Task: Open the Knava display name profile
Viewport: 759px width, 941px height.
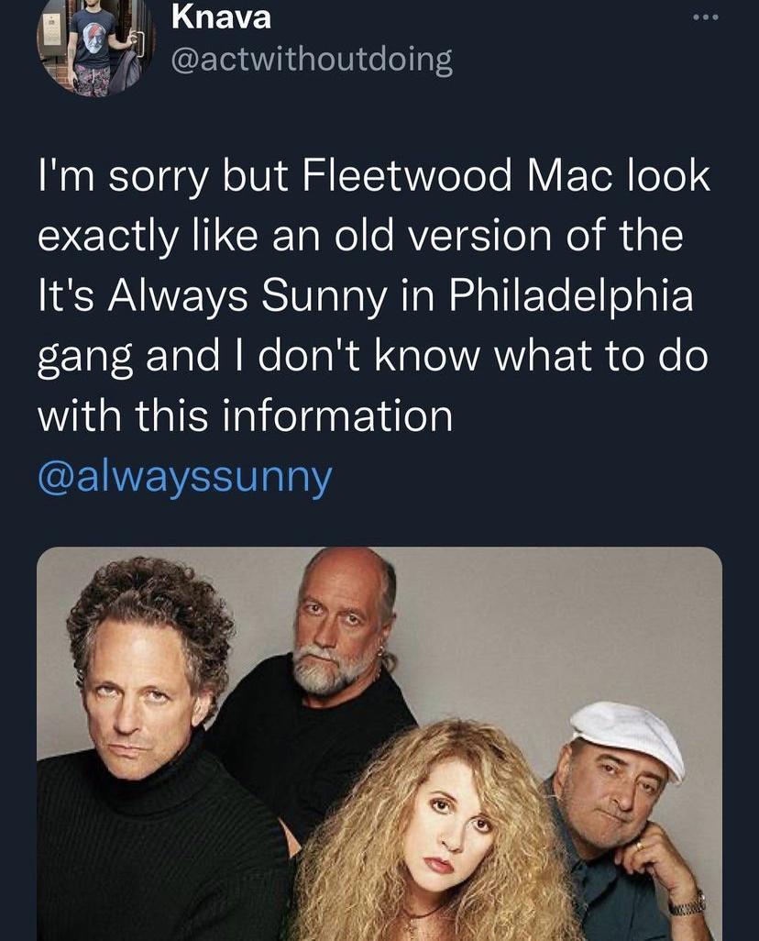Action: coord(222,16)
